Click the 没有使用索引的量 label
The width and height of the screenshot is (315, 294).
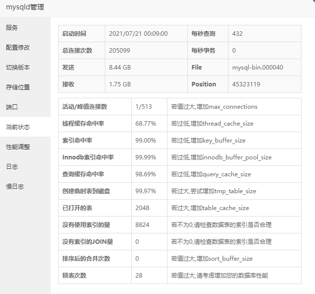pyautogui.click(x=86, y=224)
